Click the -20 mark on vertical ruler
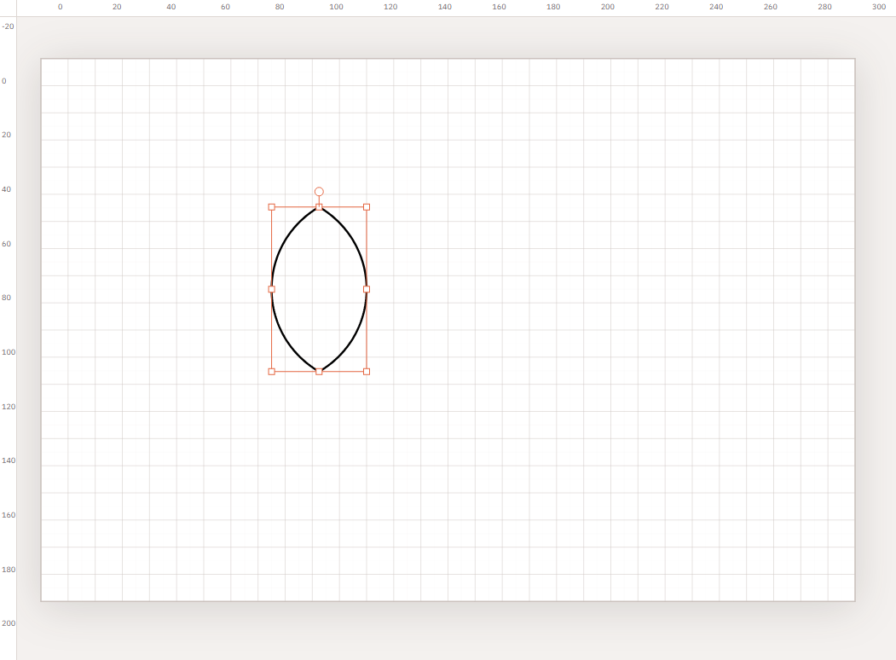896x660 pixels. tap(8, 26)
